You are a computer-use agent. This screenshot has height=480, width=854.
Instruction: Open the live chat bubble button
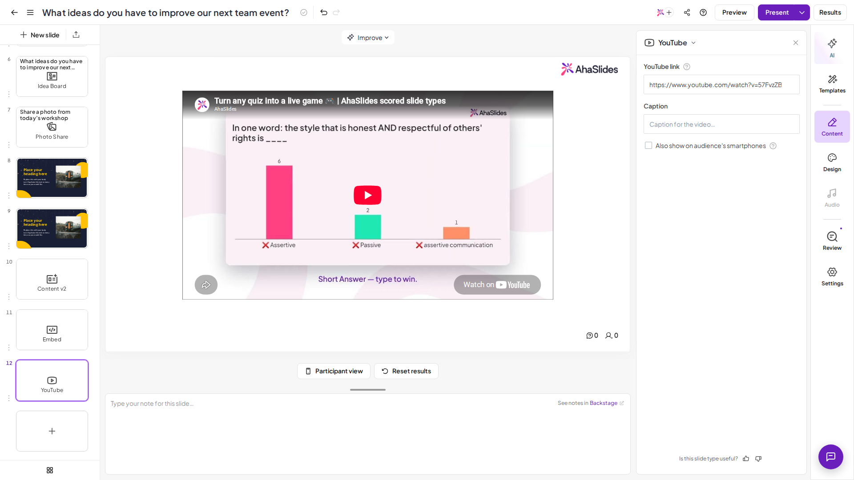pos(830,456)
